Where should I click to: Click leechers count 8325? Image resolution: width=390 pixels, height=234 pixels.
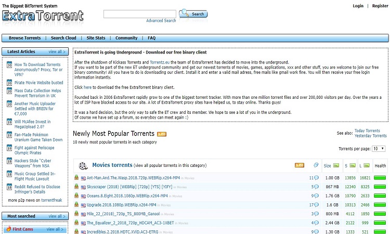pyautogui.click(x=365, y=187)
